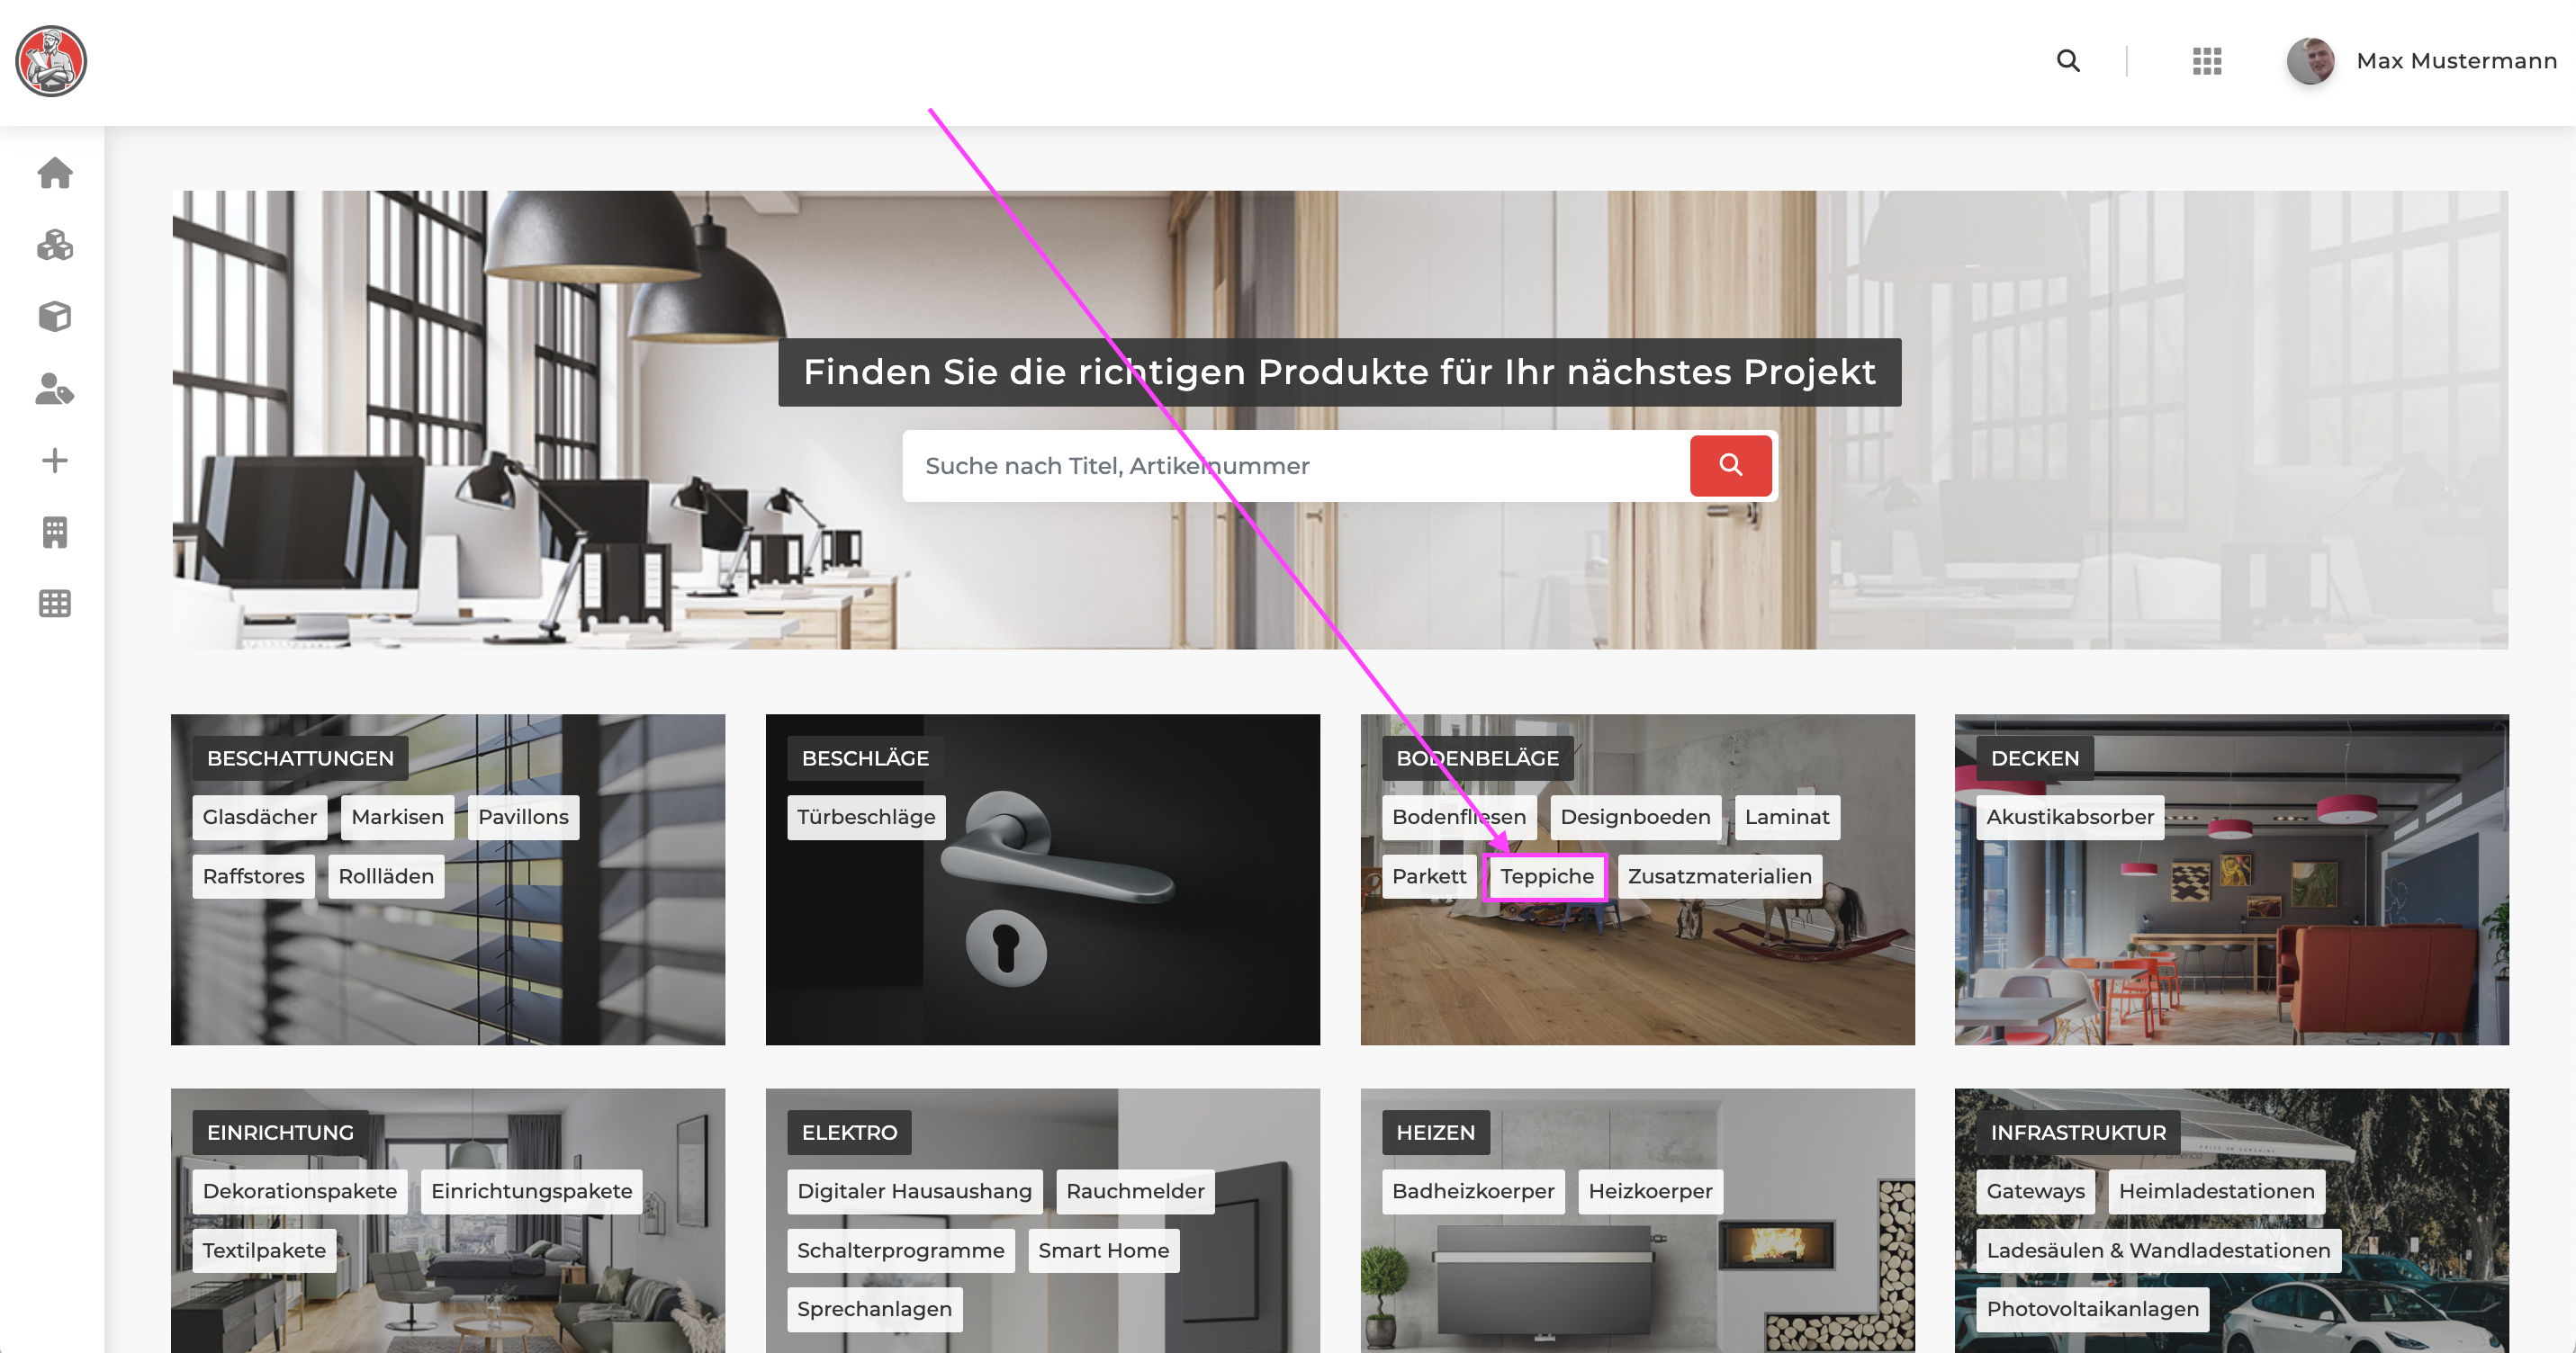The height and width of the screenshot is (1353, 2576).
Task: Select the Textilpakete tag
Action: coord(264,1250)
